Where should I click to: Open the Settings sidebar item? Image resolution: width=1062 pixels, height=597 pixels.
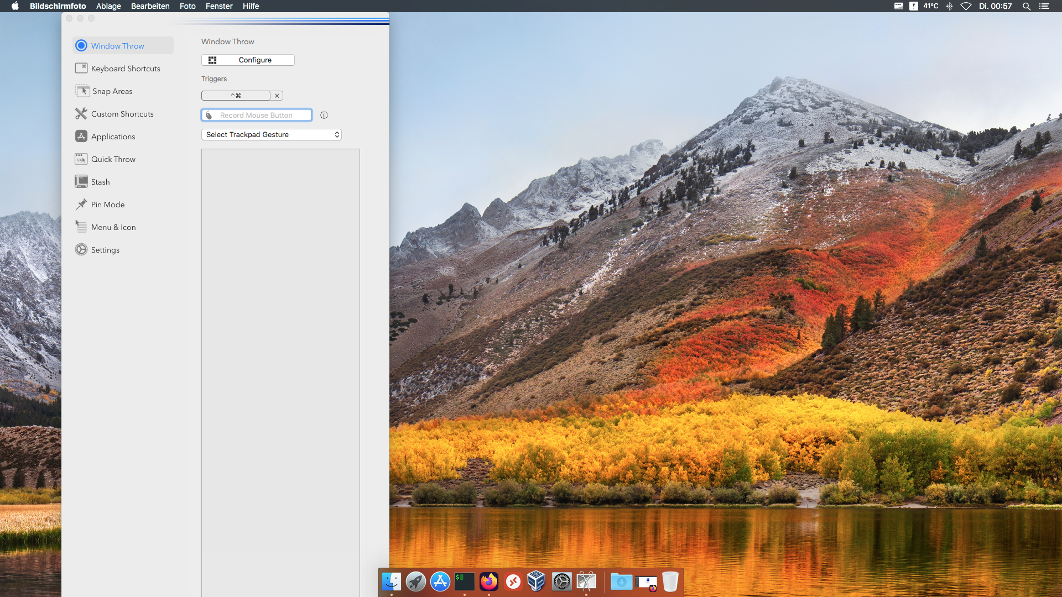[x=105, y=250]
